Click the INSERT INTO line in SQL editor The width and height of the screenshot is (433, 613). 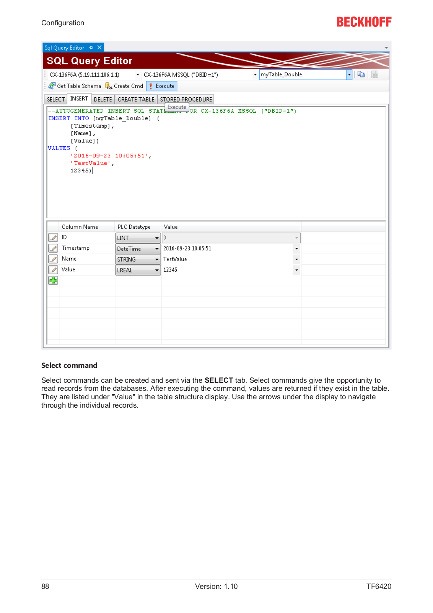coord(104,118)
